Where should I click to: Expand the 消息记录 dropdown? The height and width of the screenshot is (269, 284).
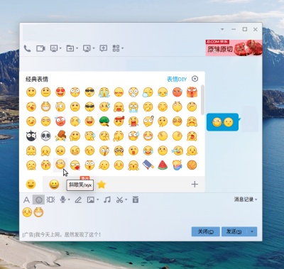(x=246, y=199)
